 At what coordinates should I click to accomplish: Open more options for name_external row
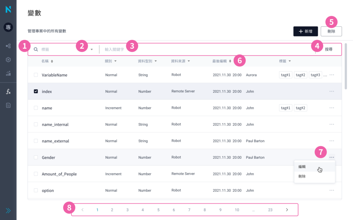[332, 141]
